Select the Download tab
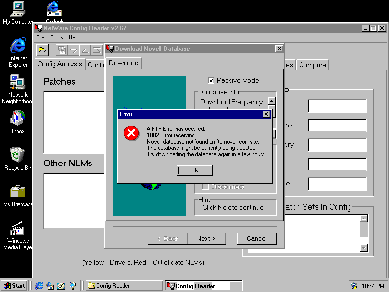Image resolution: width=389 pixels, height=292 pixels. tap(124, 63)
